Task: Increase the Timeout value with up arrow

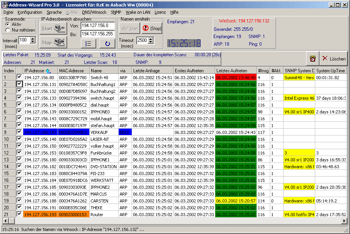Action: (151, 39)
